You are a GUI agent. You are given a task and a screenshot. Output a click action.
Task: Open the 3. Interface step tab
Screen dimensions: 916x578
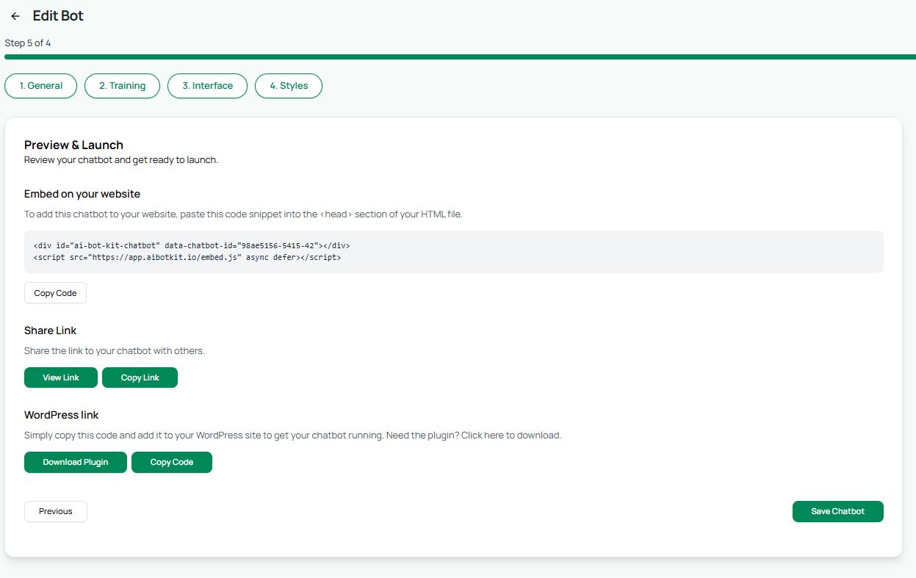click(208, 86)
